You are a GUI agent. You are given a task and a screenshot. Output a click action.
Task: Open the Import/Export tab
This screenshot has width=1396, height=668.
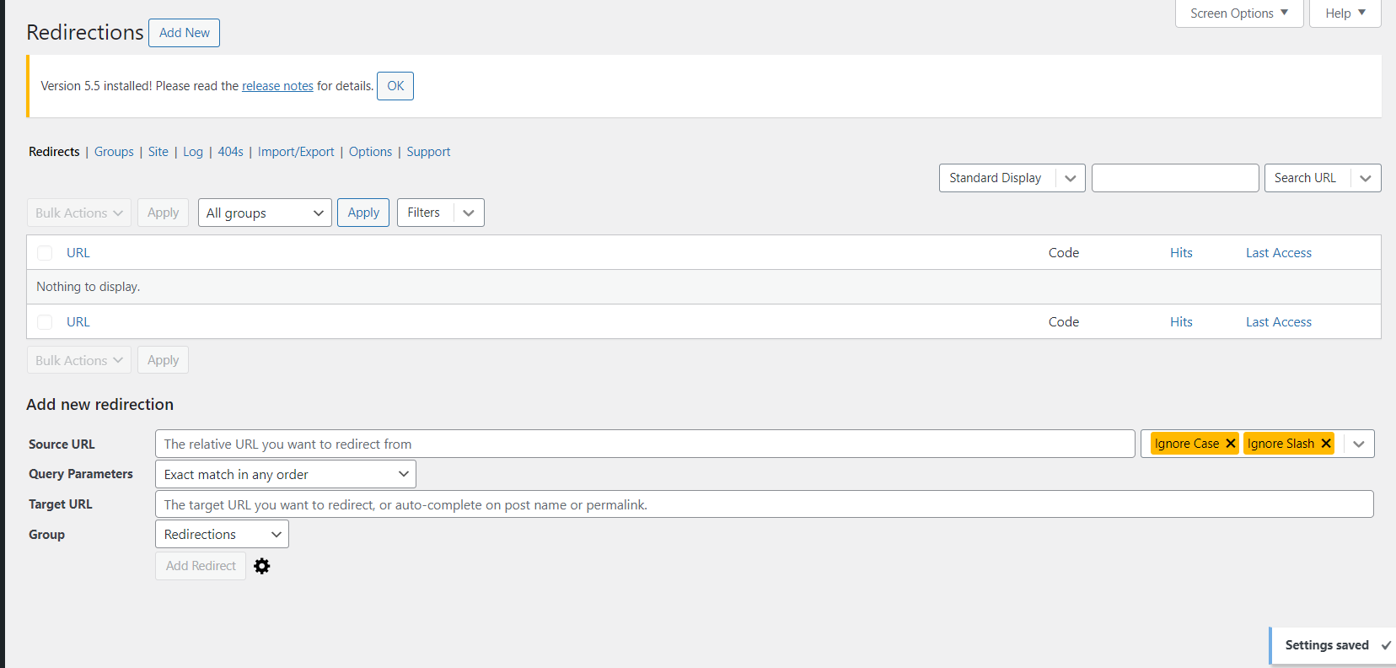tap(296, 152)
